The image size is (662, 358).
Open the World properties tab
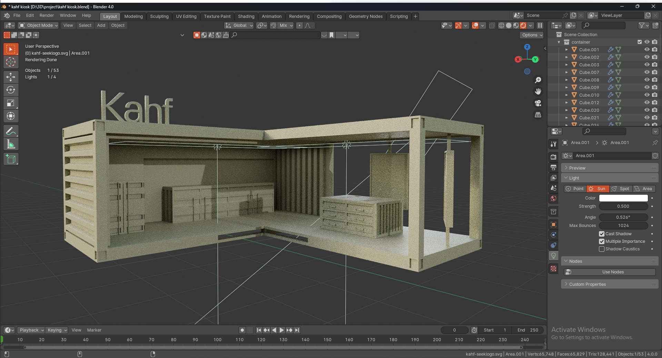pos(553,198)
